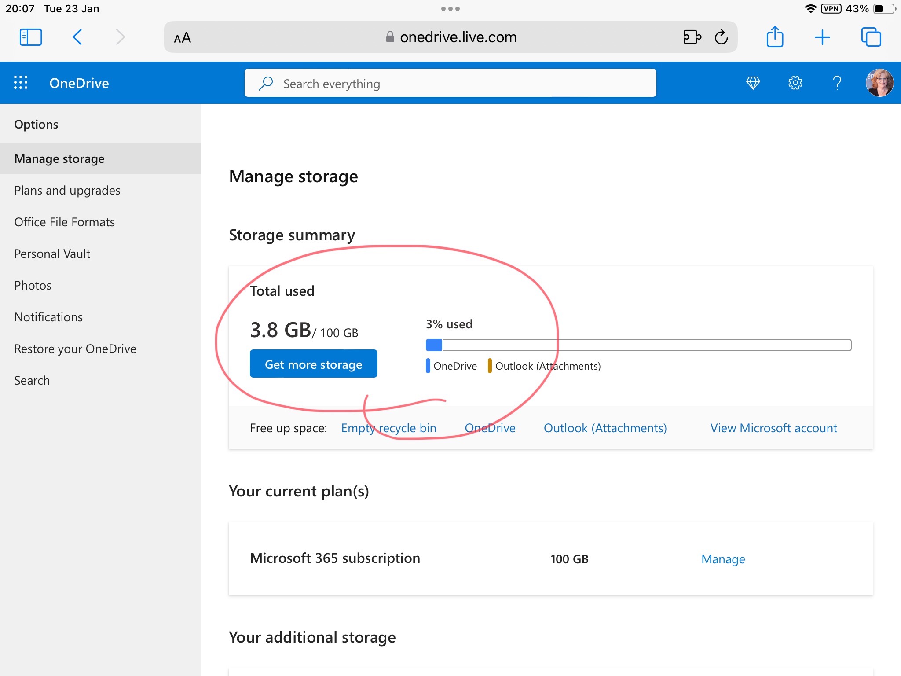Reload the page with the refresh icon
The height and width of the screenshot is (676, 901).
click(722, 37)
